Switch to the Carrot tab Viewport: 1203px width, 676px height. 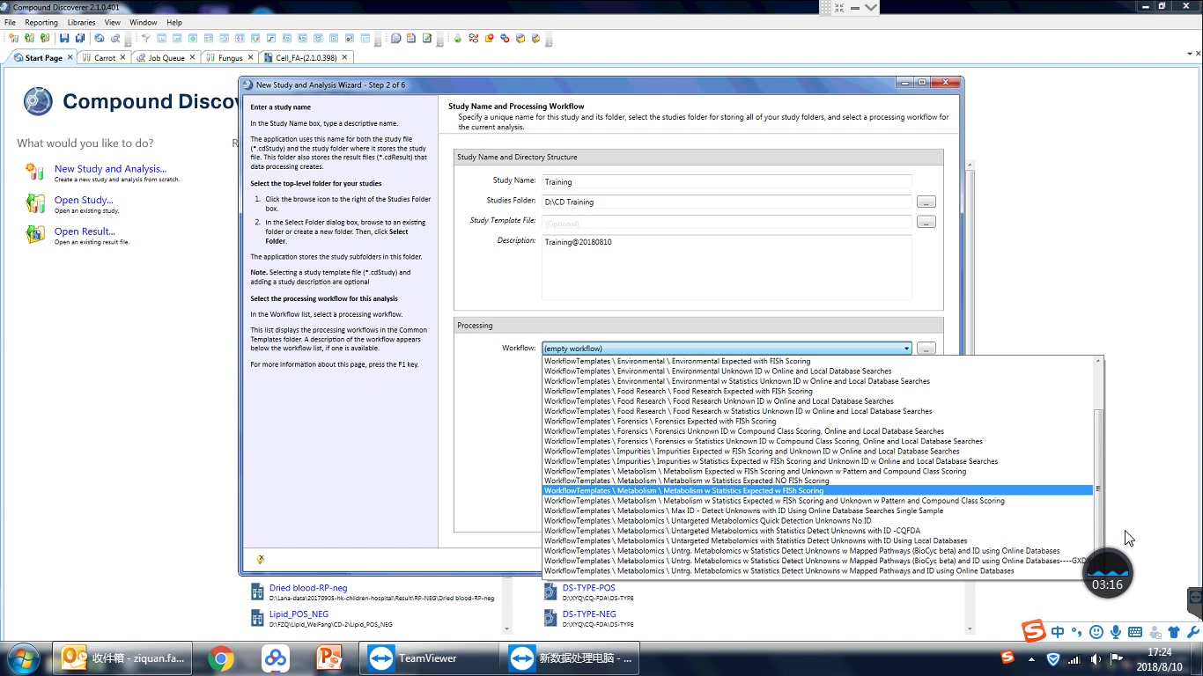pos(105,57)
